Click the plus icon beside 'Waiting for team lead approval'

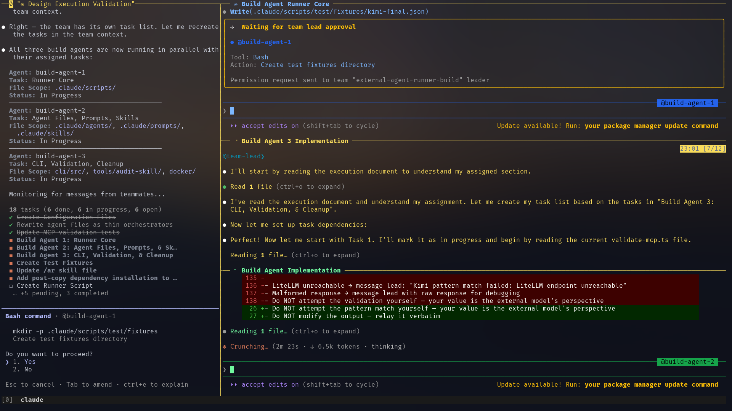pos(232,27)
